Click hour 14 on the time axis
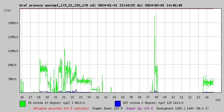The height and width of the screenshot is (112, 224). tap(207, 97)
